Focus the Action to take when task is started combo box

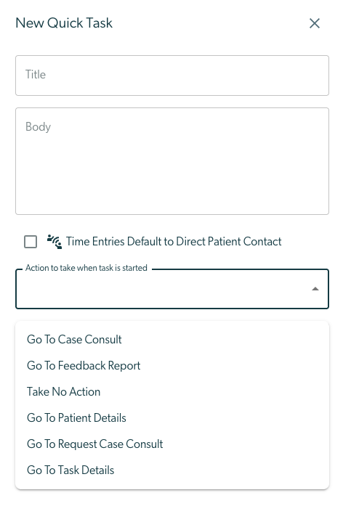[172, 289]
